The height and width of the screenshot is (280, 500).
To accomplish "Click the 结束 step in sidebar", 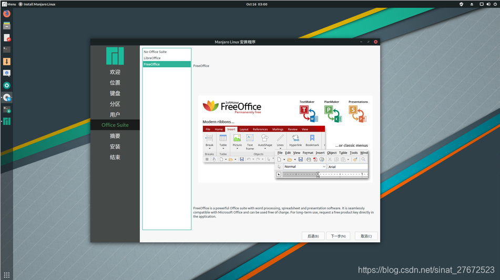I will (115, 157).
